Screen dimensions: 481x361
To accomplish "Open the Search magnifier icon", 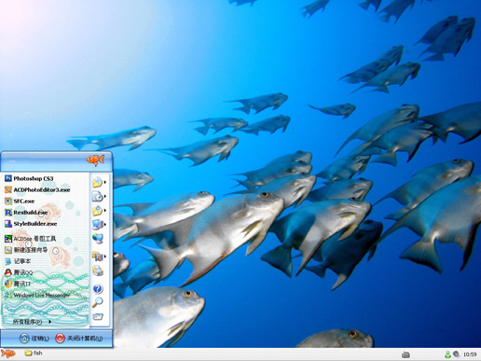I will pos(98,302).
